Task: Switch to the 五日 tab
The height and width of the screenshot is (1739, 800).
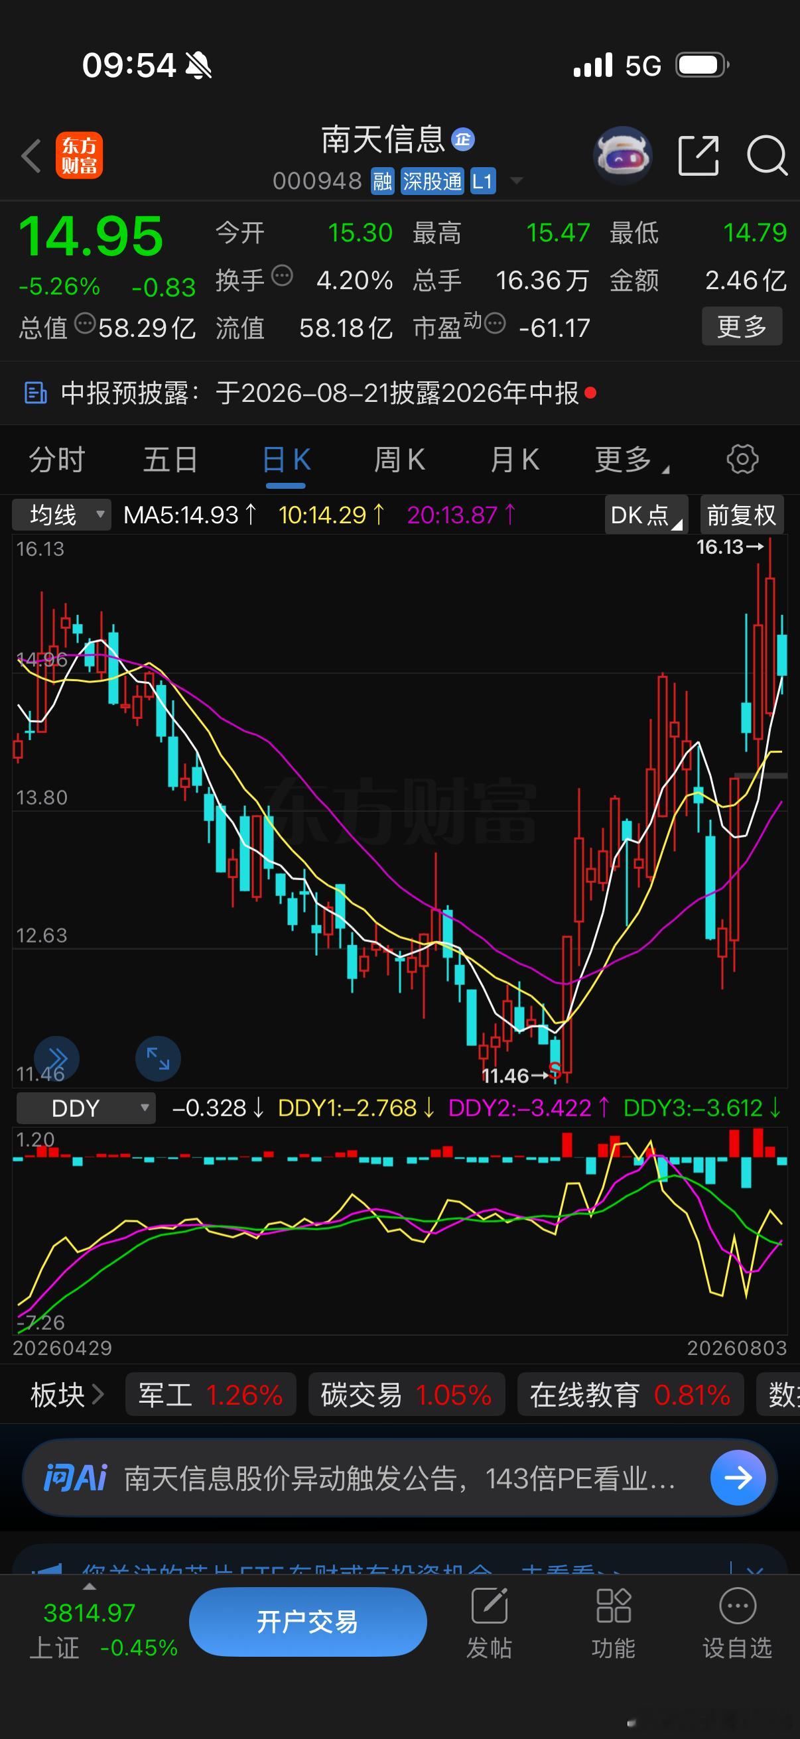Action: 170,460
